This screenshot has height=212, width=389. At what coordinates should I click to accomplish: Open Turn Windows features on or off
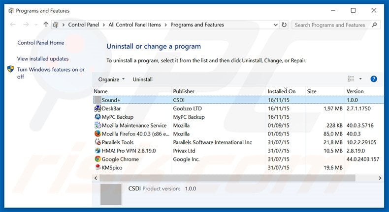tap(50, 73)
